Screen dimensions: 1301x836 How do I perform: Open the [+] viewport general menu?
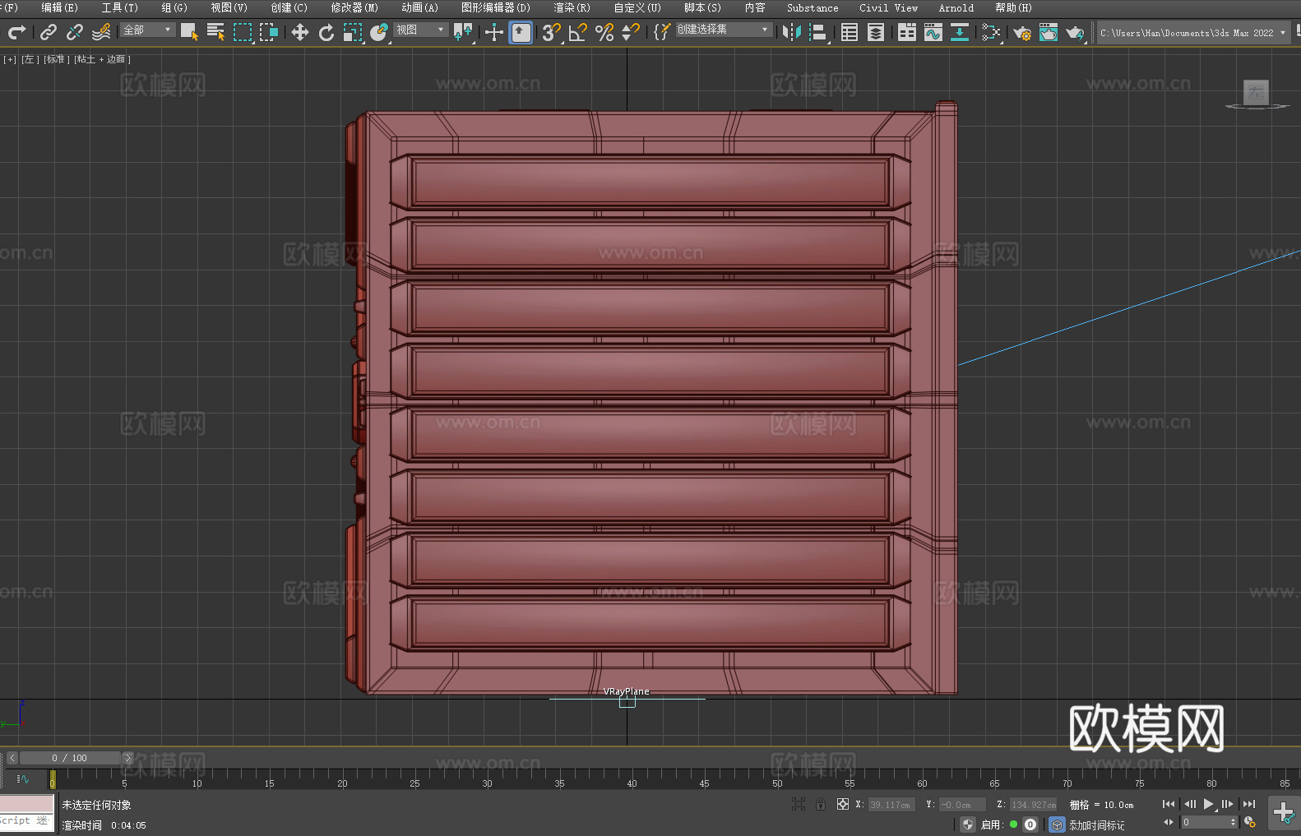click(x=10, y=59)
